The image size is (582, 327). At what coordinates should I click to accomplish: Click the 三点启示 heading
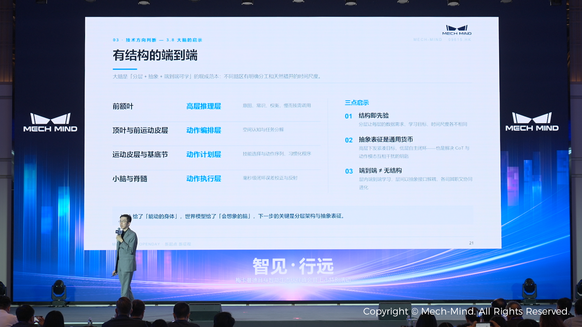click(x=357, y=103)
